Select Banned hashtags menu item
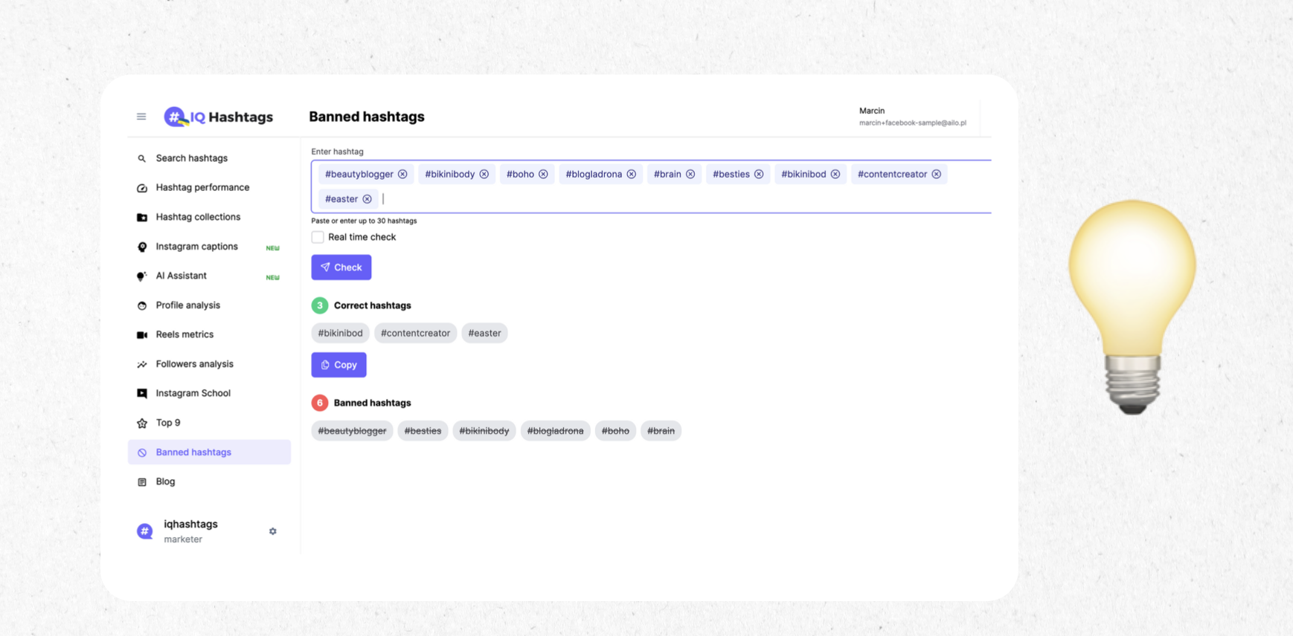The image size is (1293, 636). 209,452
